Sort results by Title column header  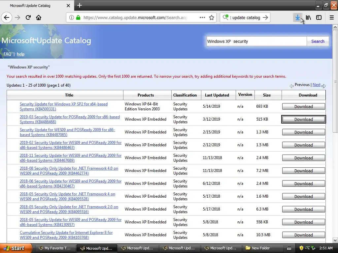click(69, 95)
